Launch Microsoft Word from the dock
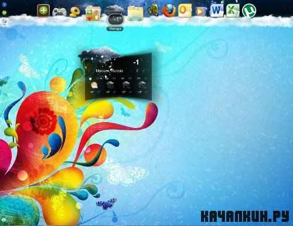 point(217,11)
